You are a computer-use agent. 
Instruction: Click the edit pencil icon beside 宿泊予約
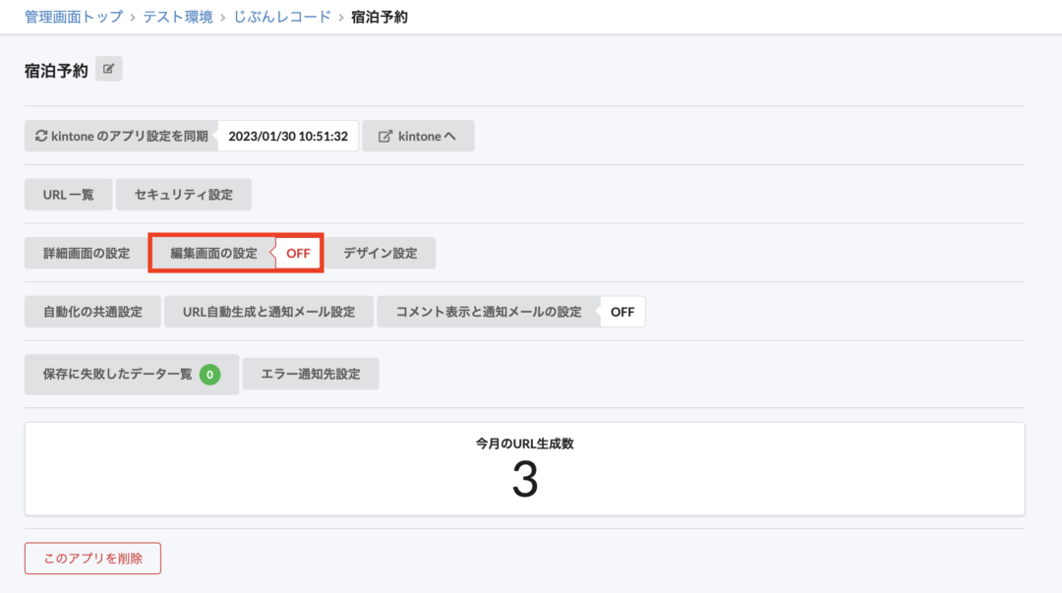coord(109,70)
